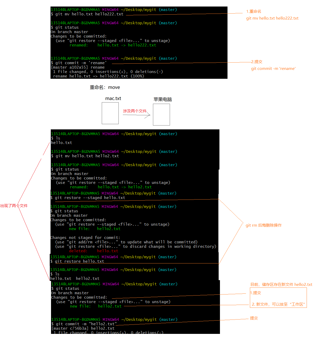Select green 'renamed: hello.txt -> hello222.txt' line

pyautogui.click(x=113, y=45)
